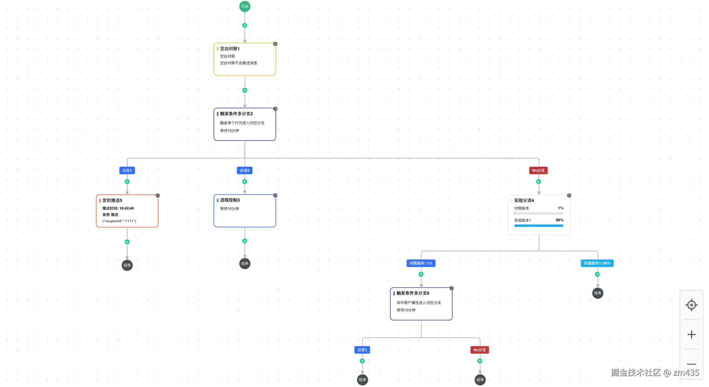709x387 pixels.
Task: Open the 定时推送5 node card
Action: tap(127, 211)
